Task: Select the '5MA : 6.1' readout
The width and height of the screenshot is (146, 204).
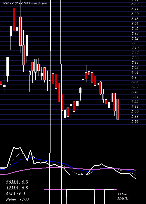Action: [x=15, y=194]
